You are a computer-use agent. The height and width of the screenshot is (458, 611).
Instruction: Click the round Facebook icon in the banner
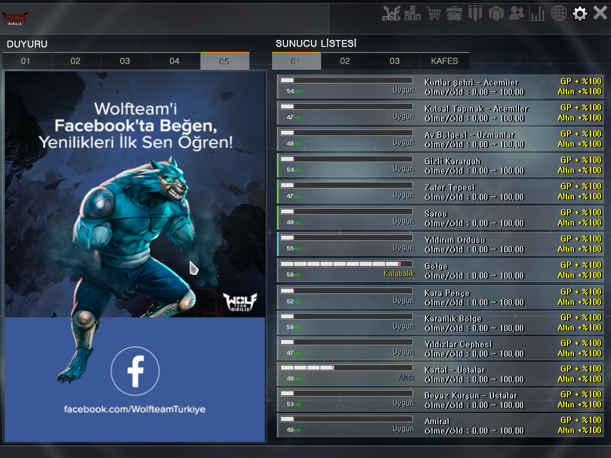(x=135, y=371)
